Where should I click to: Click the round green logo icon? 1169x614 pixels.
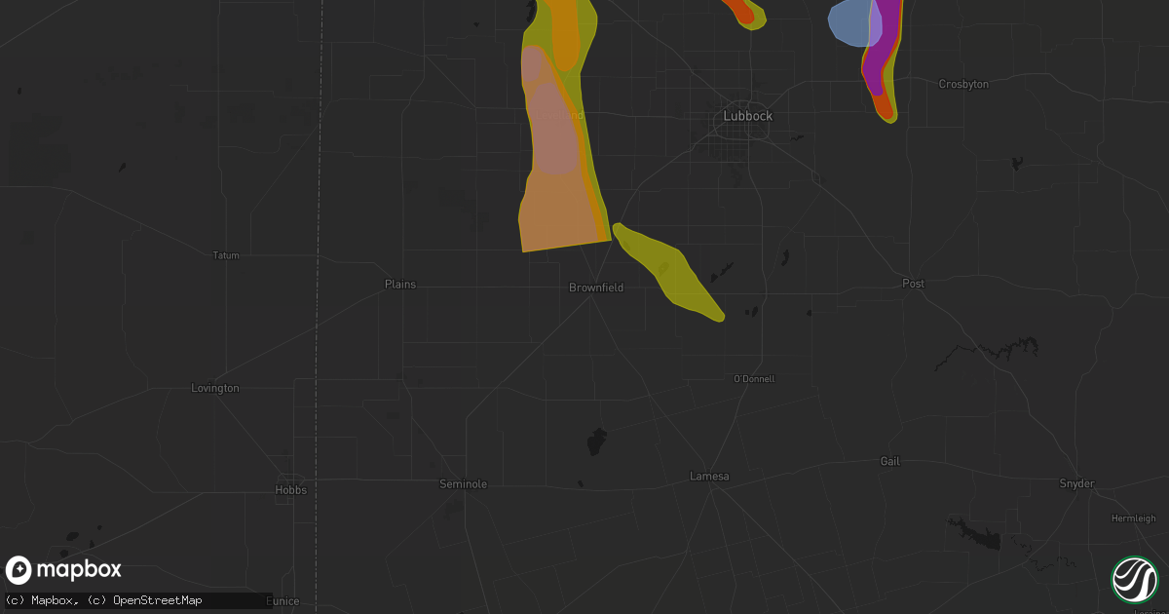tap(1135, 579)
